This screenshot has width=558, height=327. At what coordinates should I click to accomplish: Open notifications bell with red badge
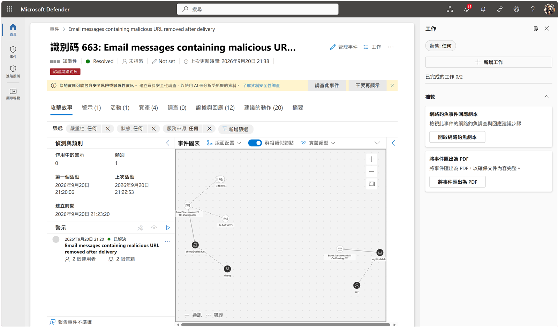[x=467, y=9]
